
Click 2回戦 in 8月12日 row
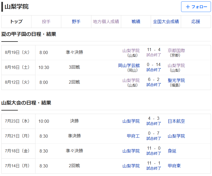pos(74,82)
